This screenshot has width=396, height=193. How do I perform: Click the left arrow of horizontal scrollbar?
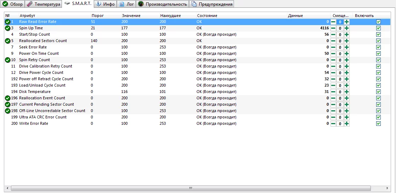pyautogui.click(x=7, y=188)
